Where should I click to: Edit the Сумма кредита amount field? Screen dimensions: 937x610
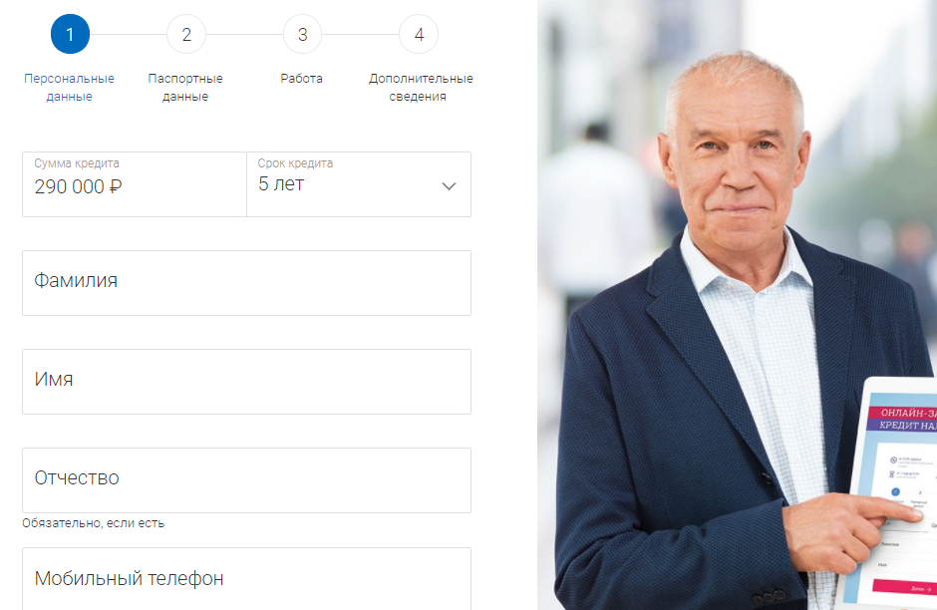pos(135,184)
